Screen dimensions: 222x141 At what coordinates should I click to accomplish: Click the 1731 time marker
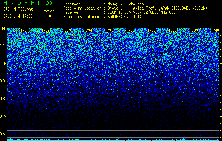[x=24, y=30]
